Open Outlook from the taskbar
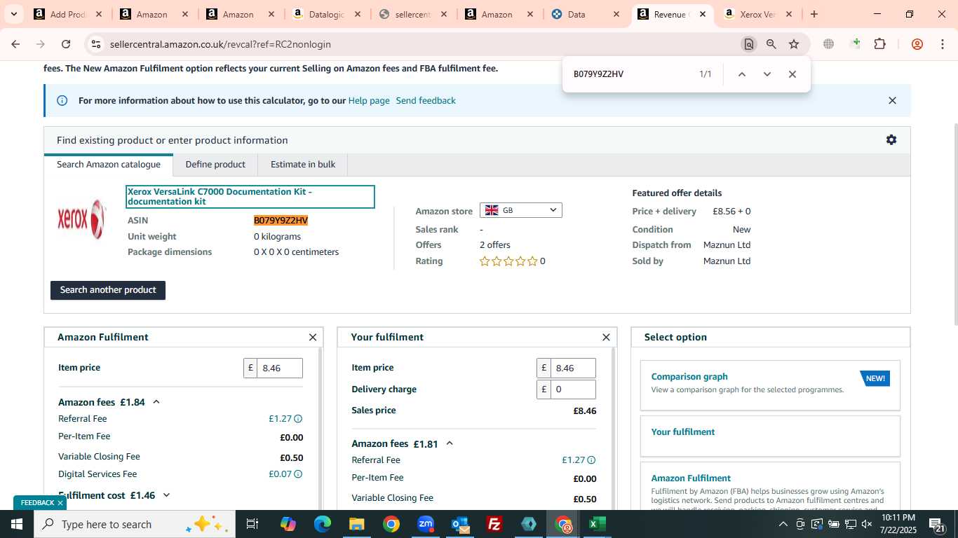The width and height of the screenshot is (958, 538). coord(460,524)
